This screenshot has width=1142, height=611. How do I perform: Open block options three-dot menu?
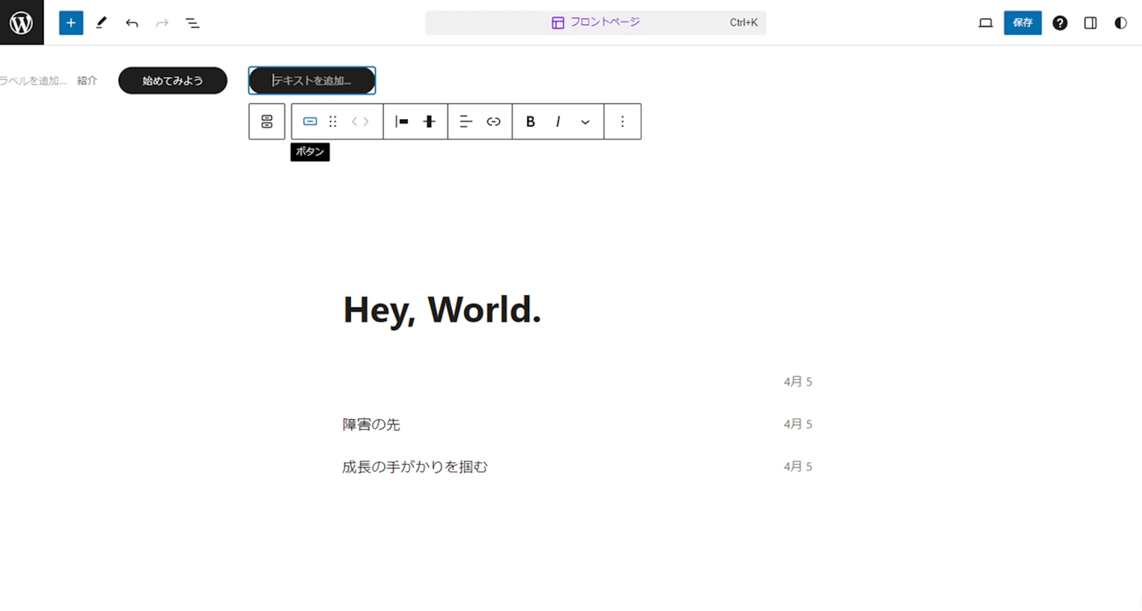click(x=622, y=122)
